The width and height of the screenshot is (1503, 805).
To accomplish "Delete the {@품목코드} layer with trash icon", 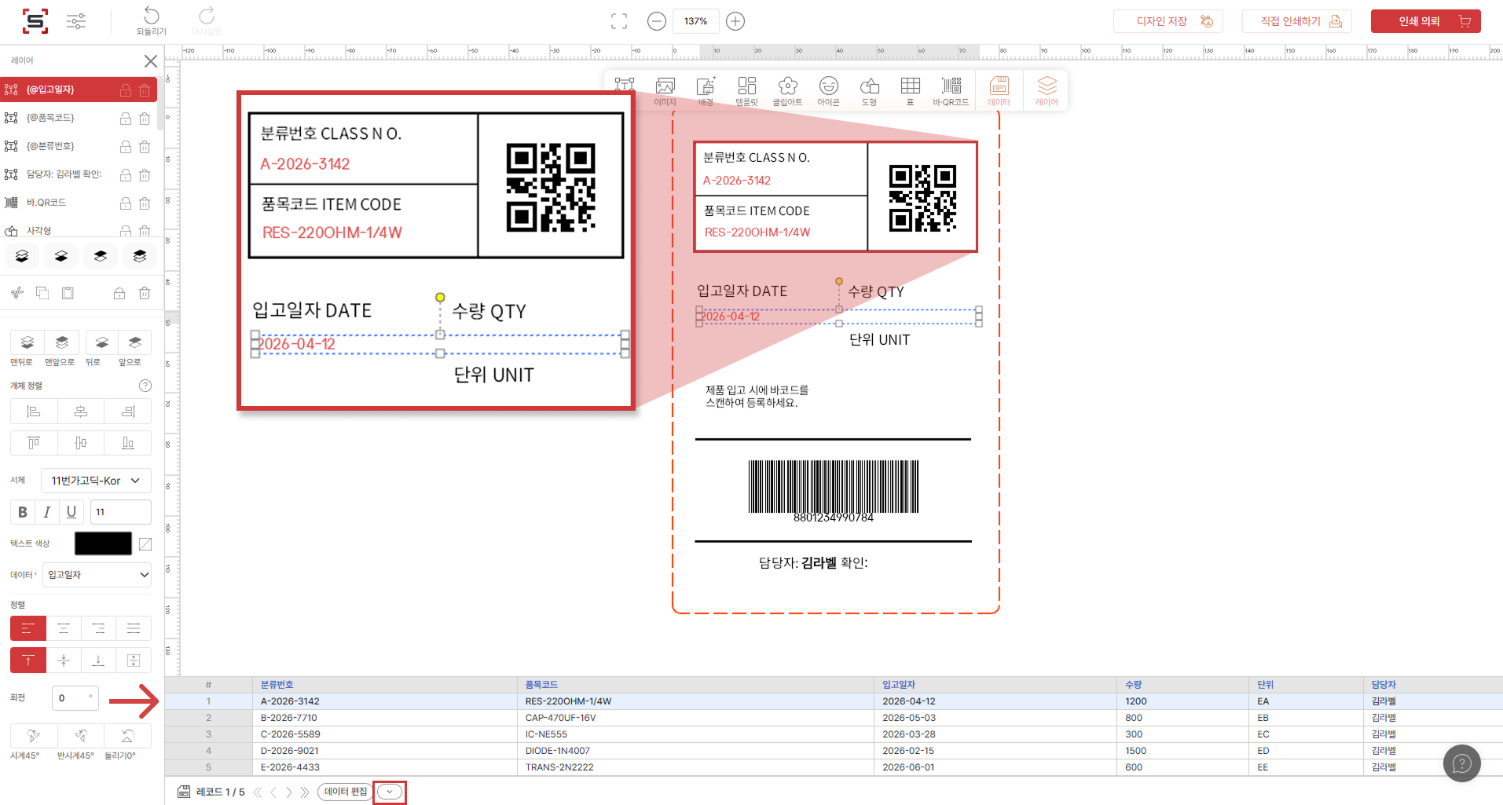I will tap(145, 119).
